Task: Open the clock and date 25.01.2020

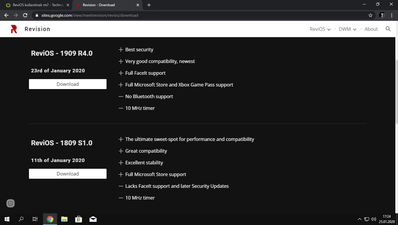Action: coord(387,219)
